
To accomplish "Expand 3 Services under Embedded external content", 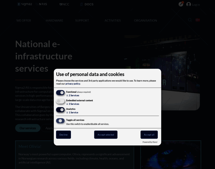I will coord(73,104).
